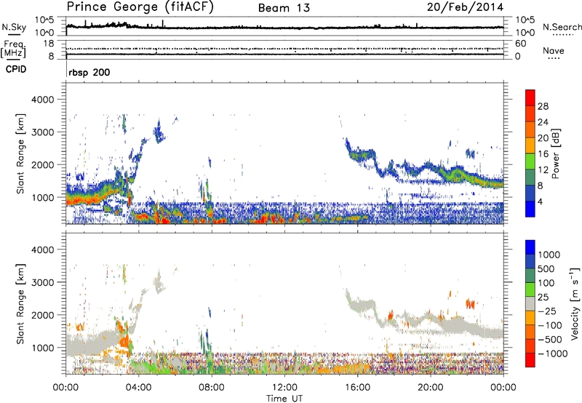Click the 'Nave' legend label

pyautogui.click(x=553, y=50)
